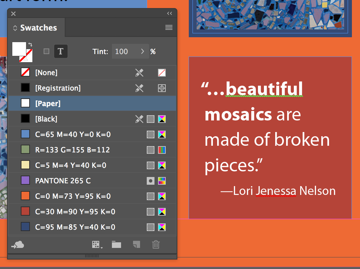Click the swap fill and stroke arrow
Screen dimensions: 360x269
pos(30,45)
